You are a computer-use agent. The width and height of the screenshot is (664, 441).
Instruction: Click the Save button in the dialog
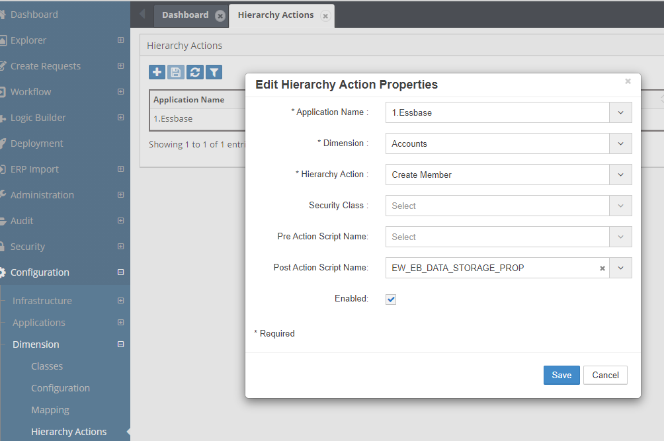tap(561, 375)
